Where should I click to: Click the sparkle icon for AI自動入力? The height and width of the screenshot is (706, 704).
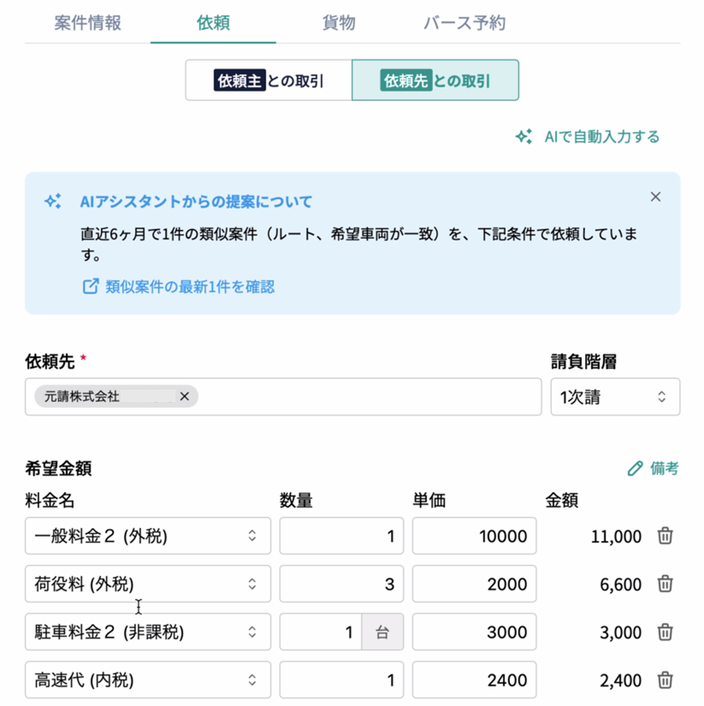coord(523,137)
